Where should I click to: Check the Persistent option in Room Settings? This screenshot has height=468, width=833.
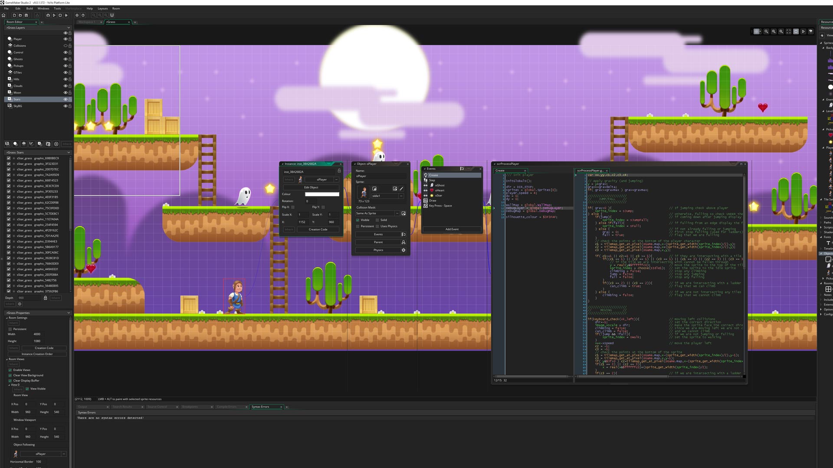tap(10, 329)
